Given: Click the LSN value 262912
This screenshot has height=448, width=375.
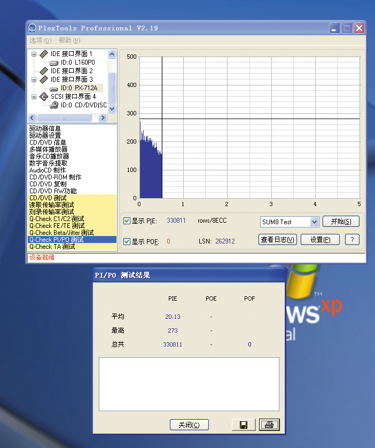Looking at the screenshot, I should (x=225, y=241).
